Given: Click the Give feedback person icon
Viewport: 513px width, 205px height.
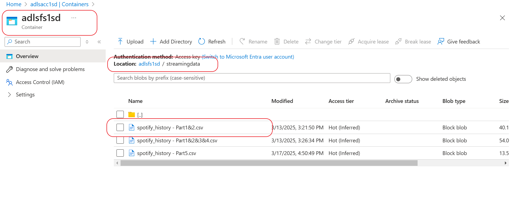Looking at the screenshot, I should [x=441, y=42].
